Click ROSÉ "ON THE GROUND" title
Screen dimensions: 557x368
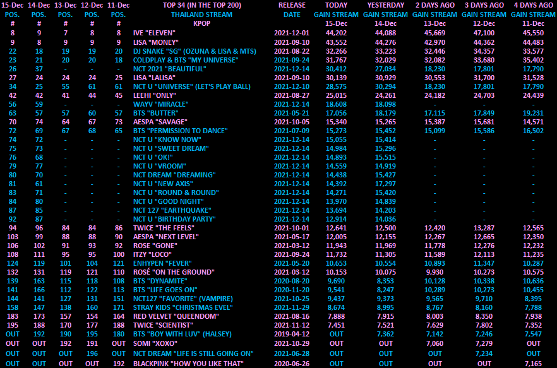174,272
